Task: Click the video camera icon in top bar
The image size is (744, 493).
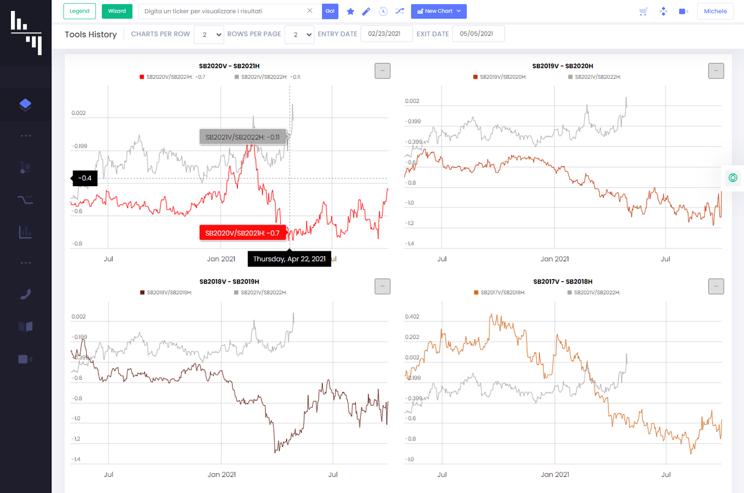Action: click(x=684, y=11)
